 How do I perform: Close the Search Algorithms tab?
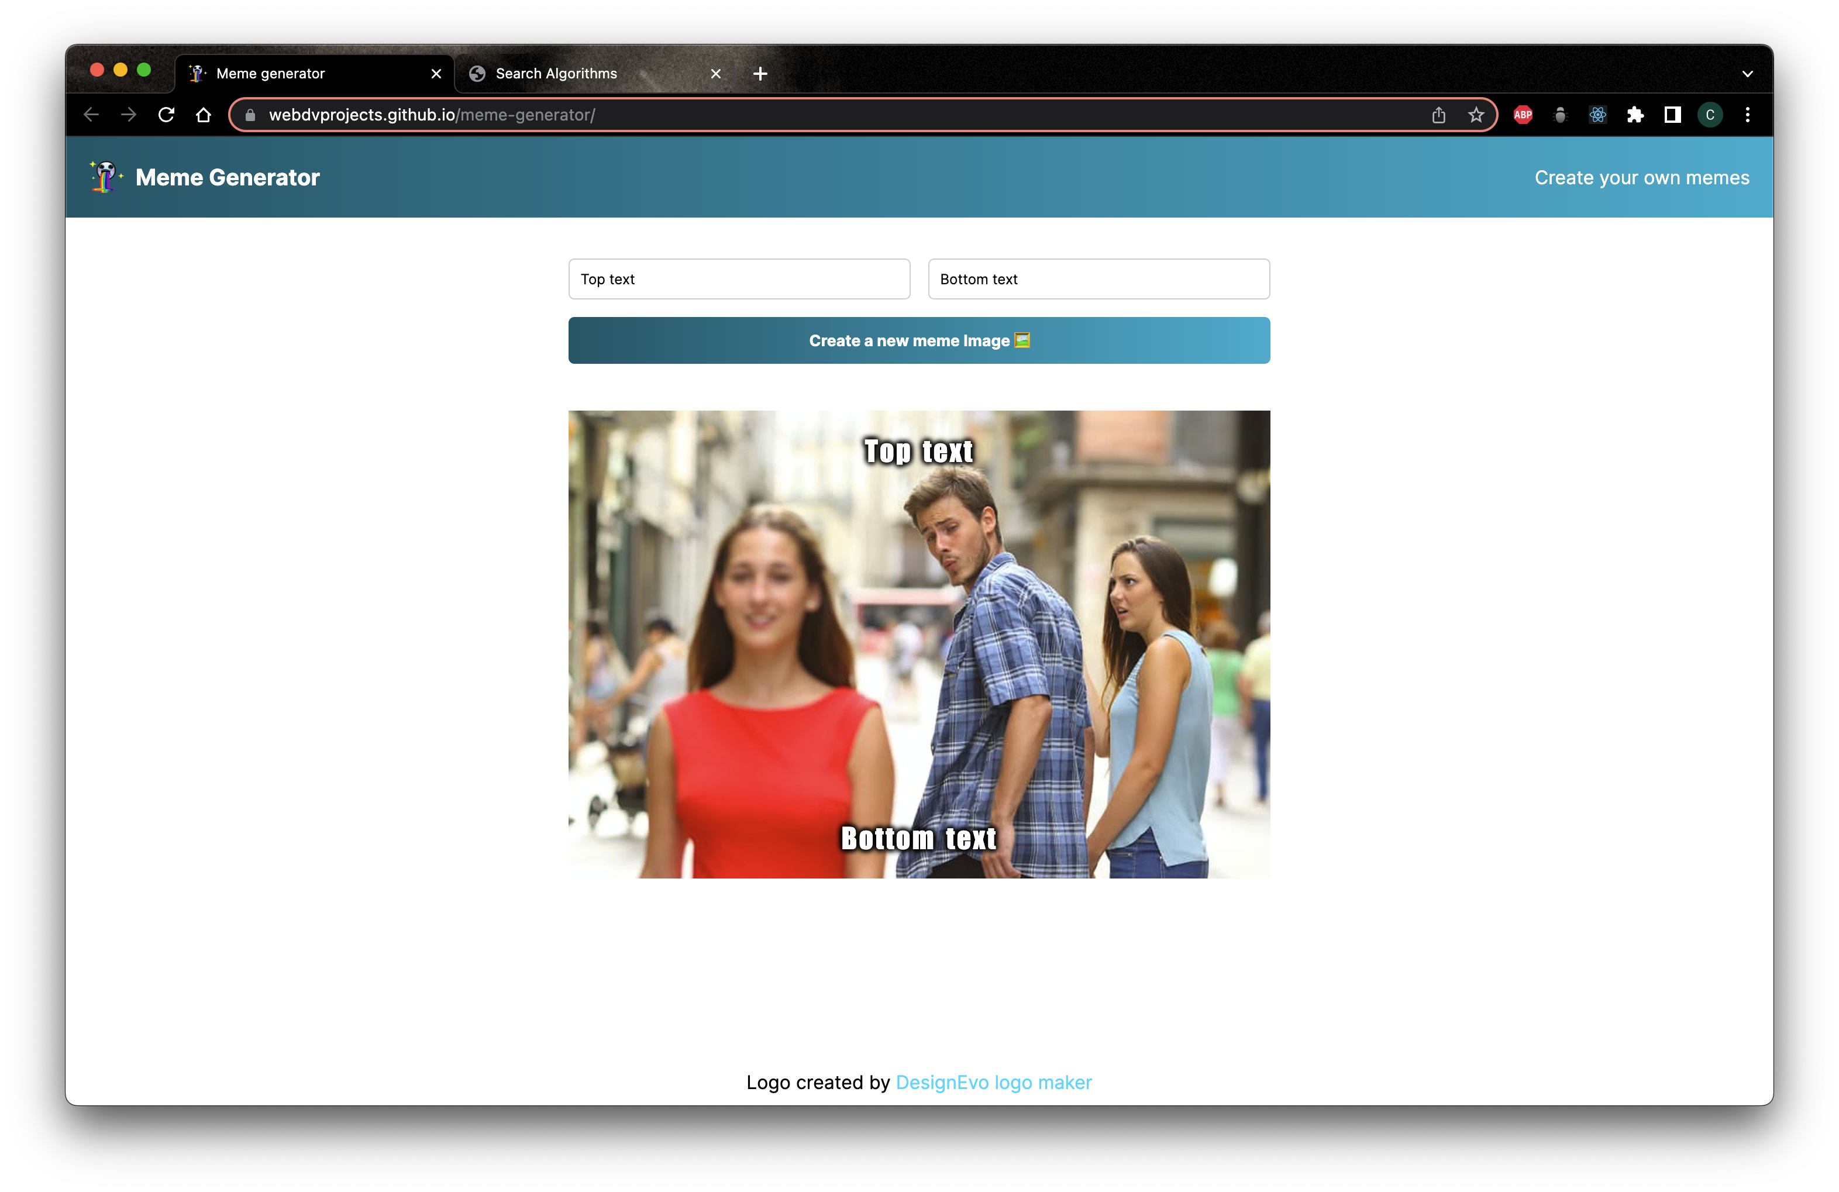pos(715,73)
